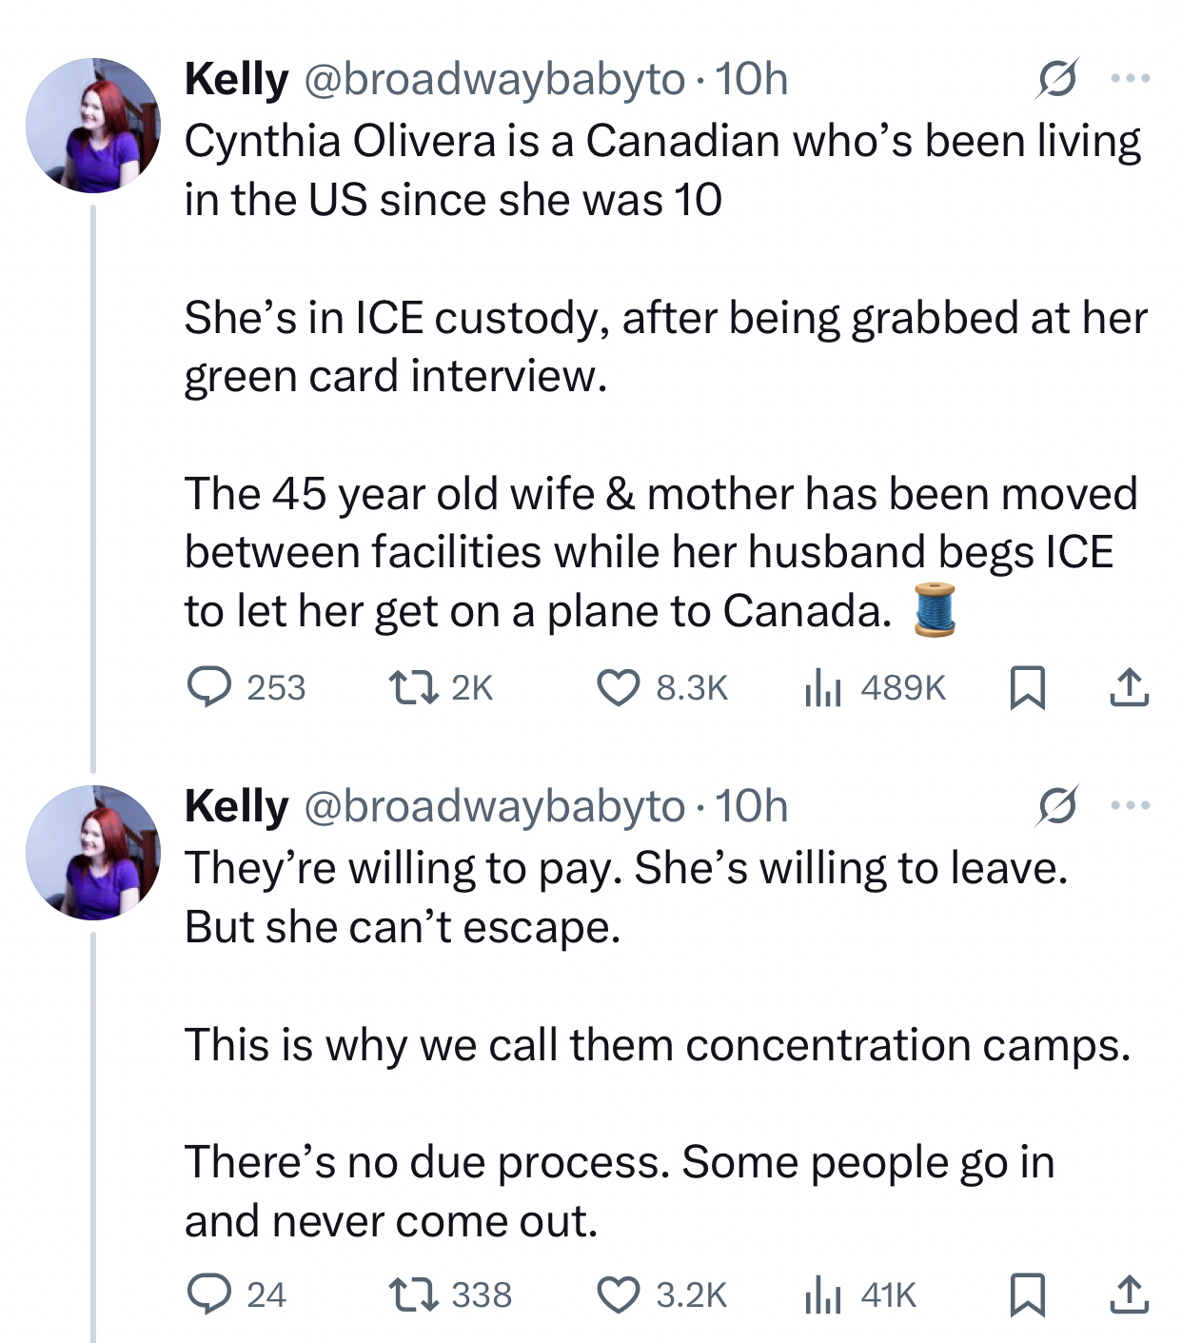Open the Grok icon on second tweet

click(x=1058, y=807)
